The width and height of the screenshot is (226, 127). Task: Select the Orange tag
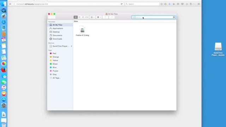click(60, 57)
